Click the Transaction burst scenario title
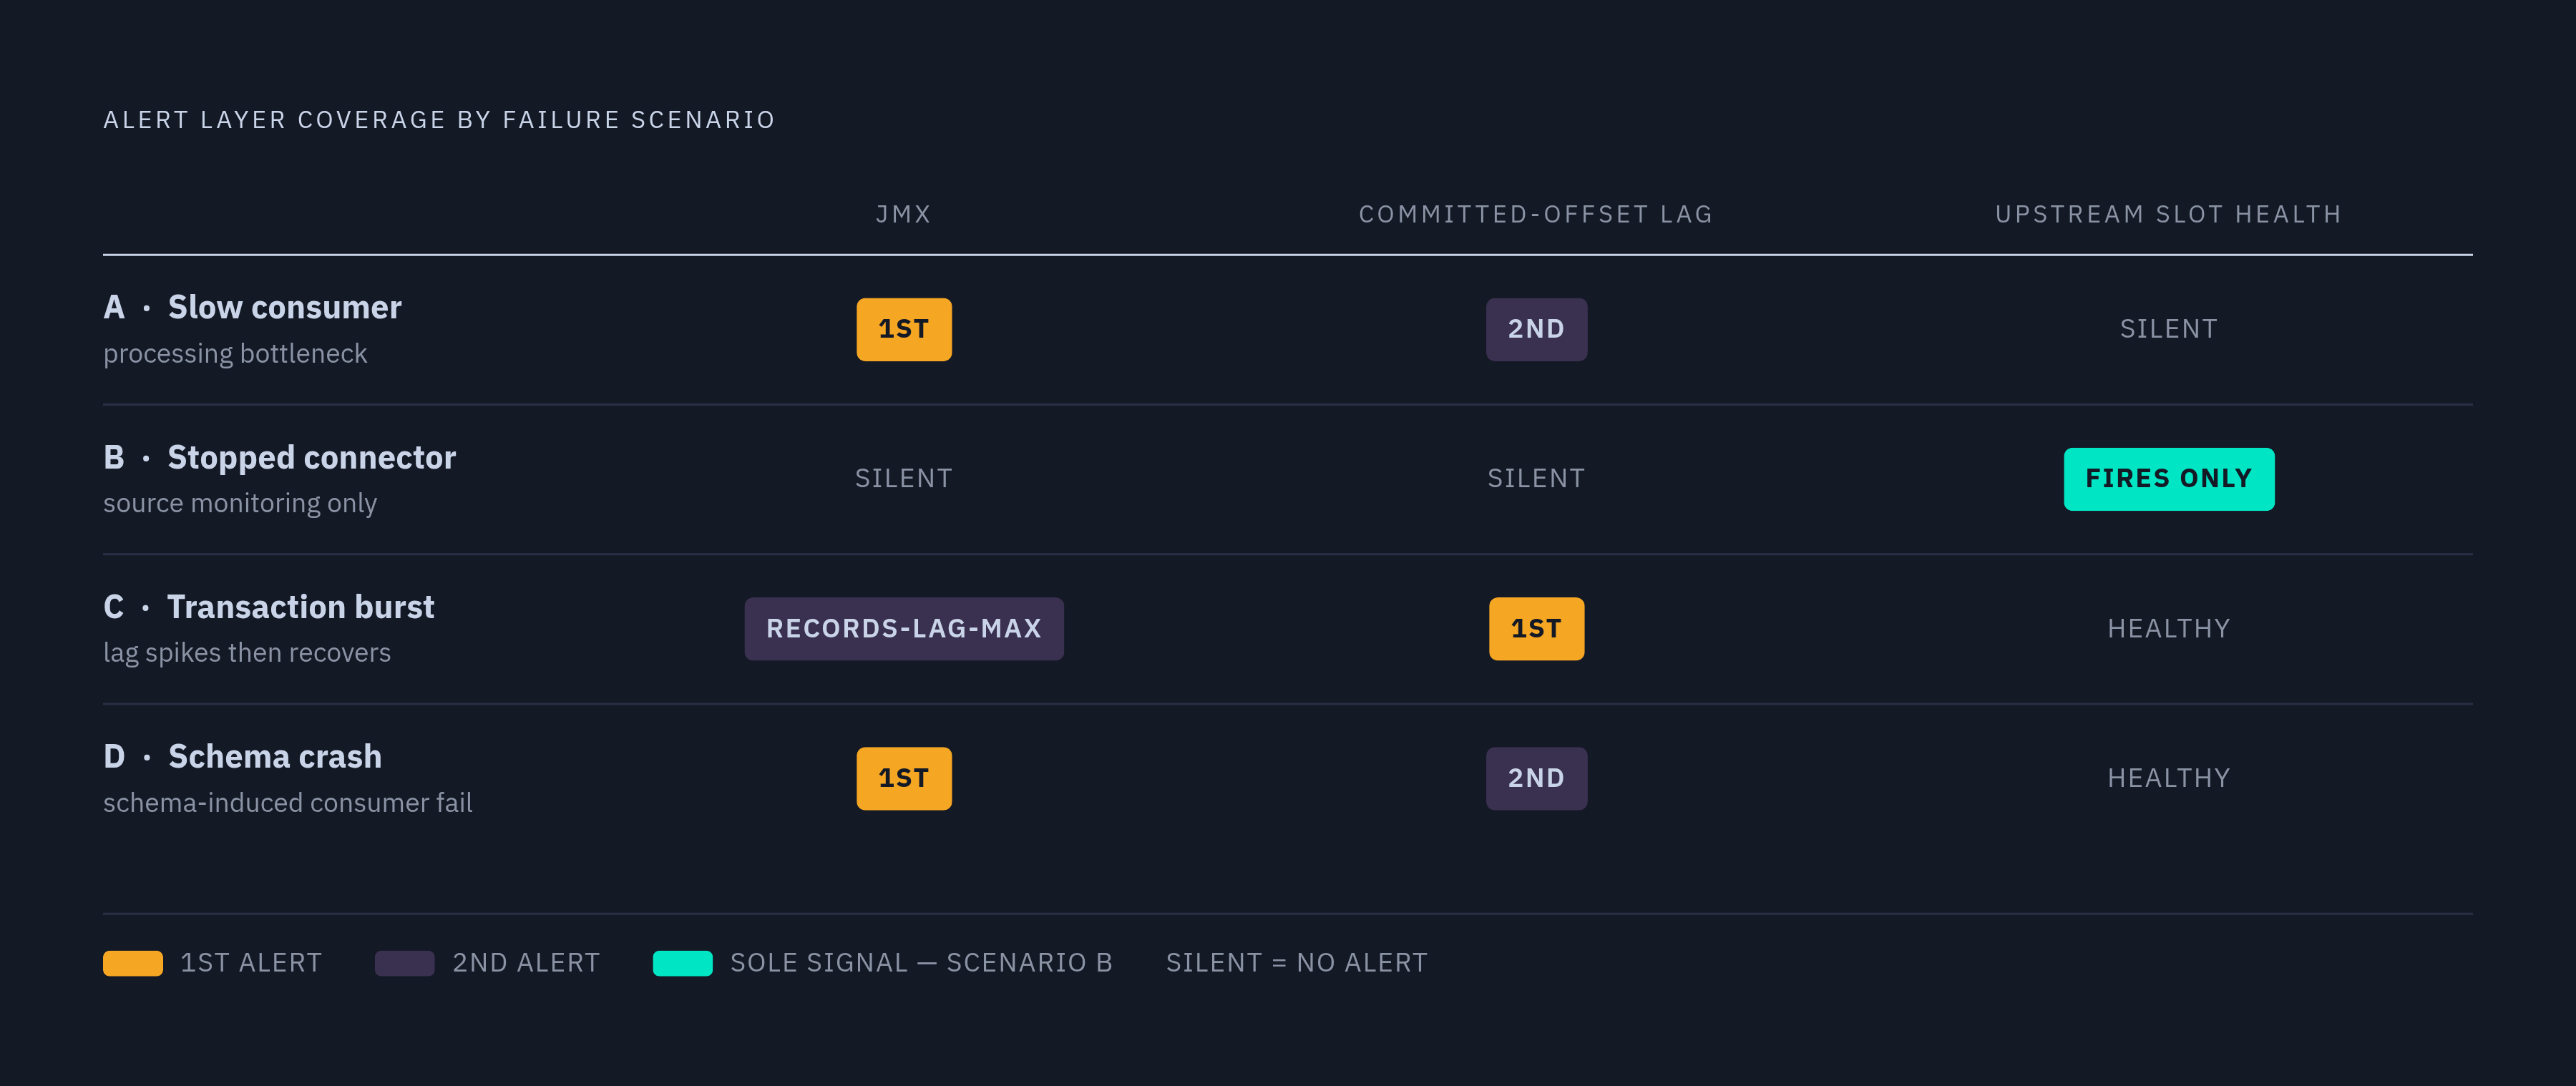 click(x=268, y=607)
